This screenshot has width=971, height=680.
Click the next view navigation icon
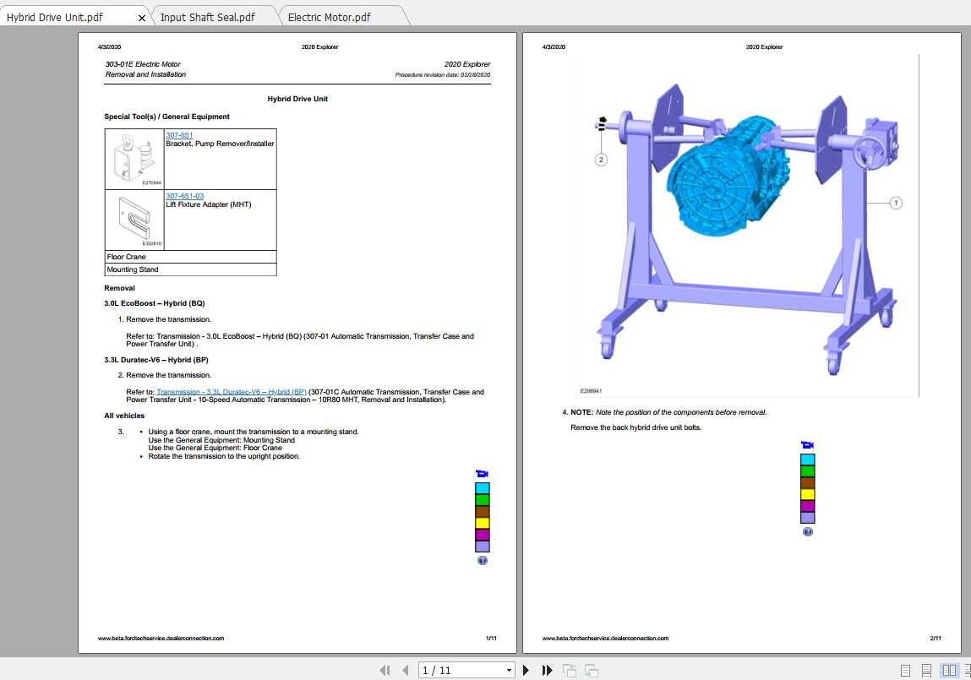click(x=592, y=670)
